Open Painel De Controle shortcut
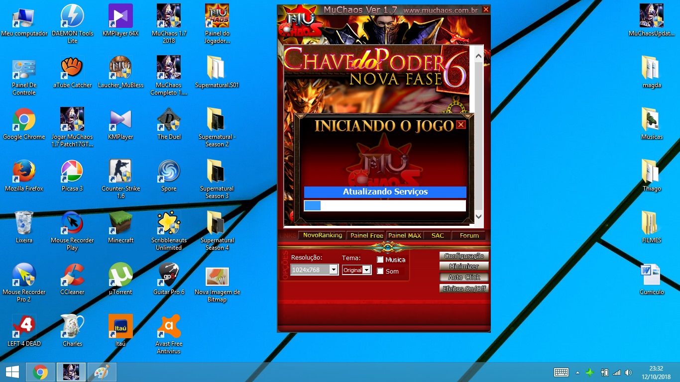680x382 pixels. click(24, 76)
